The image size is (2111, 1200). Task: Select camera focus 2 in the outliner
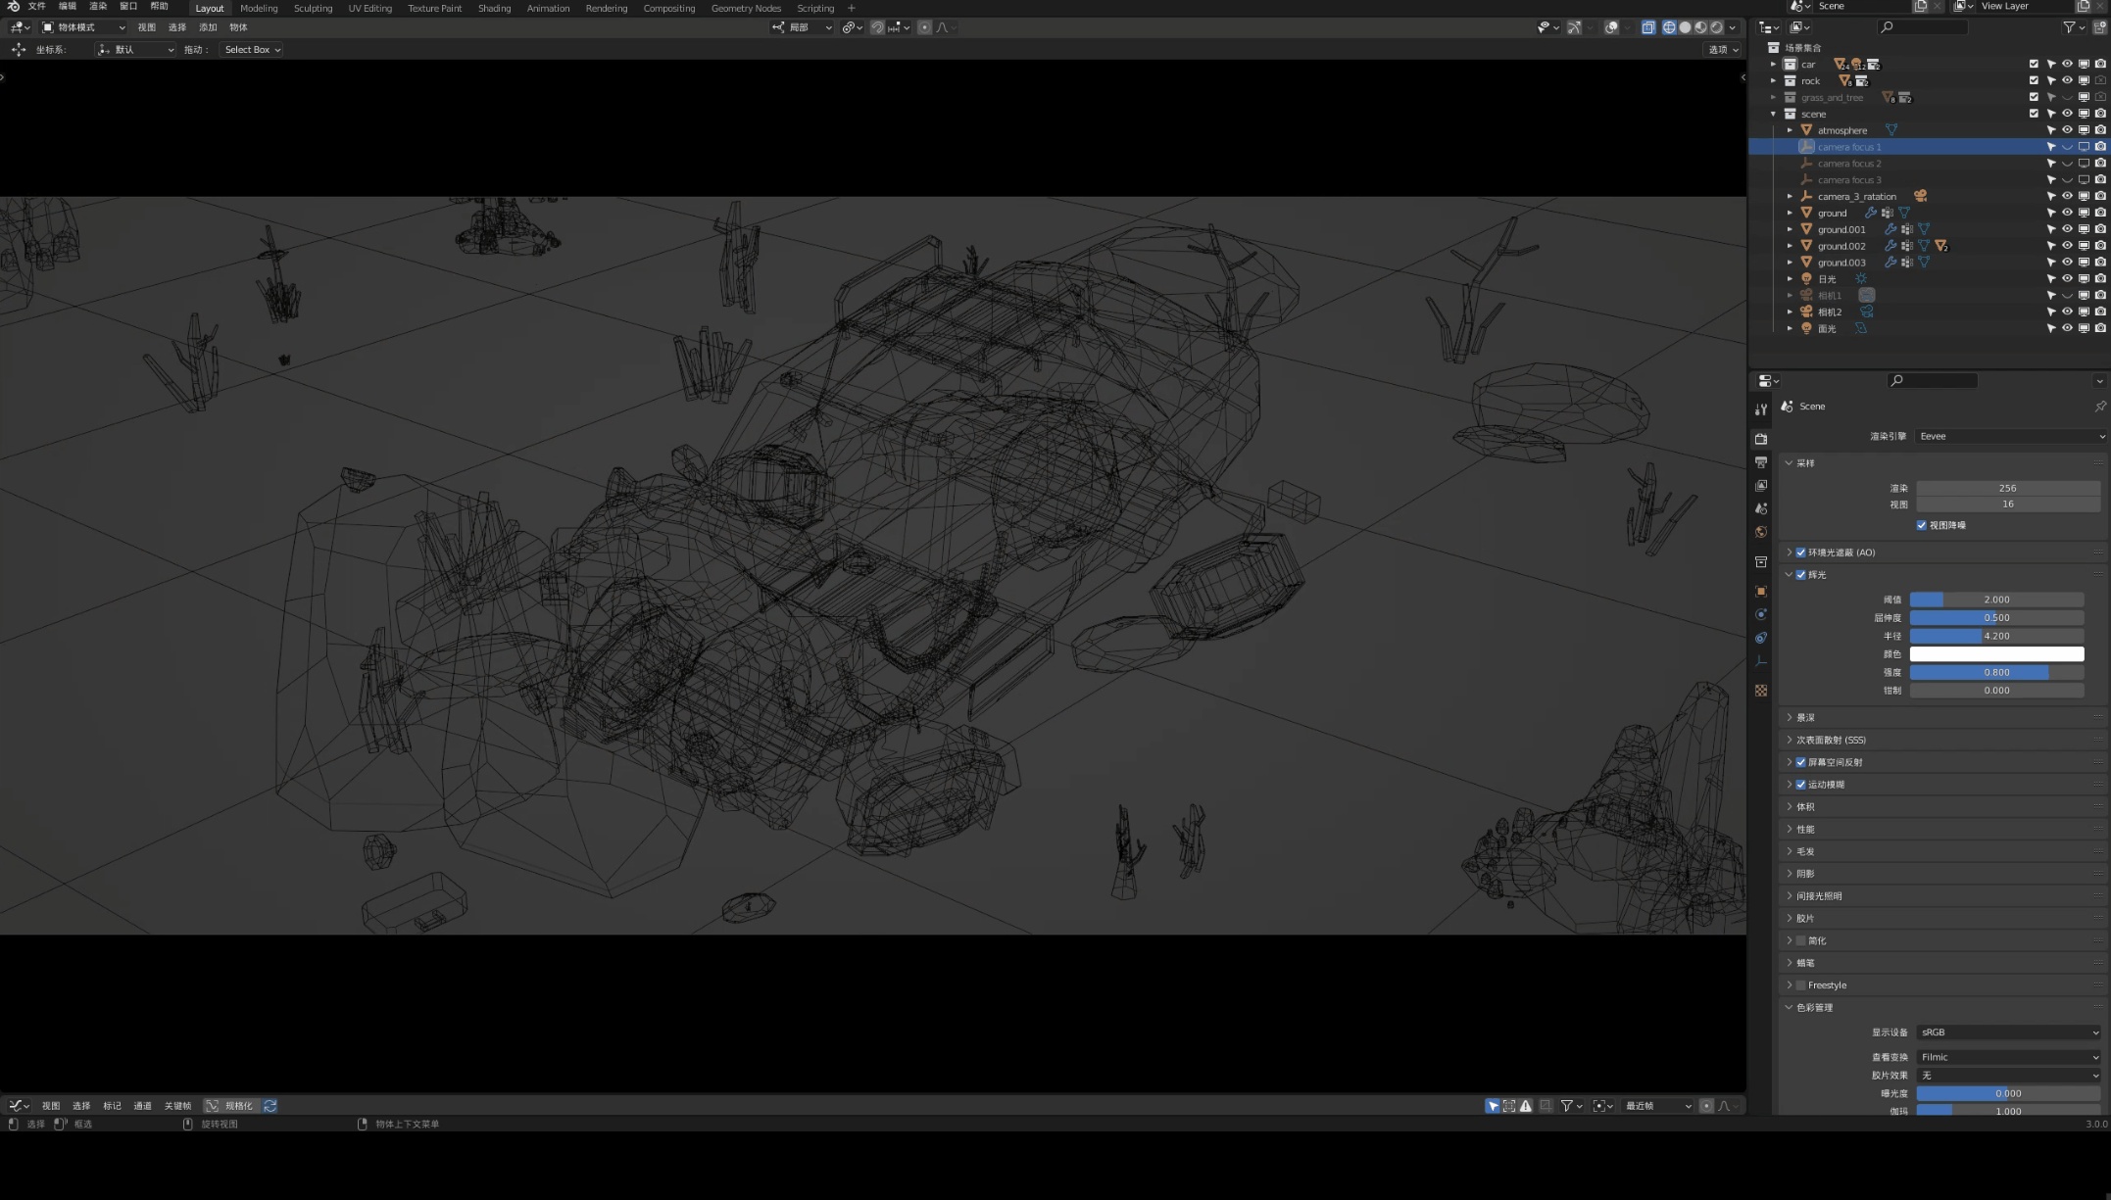pos(1848,164)
